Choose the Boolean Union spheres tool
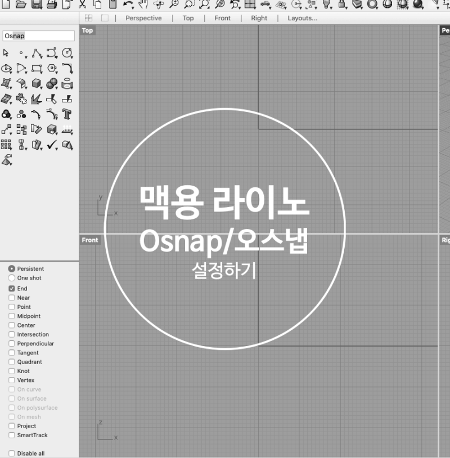 coord(52,83)
